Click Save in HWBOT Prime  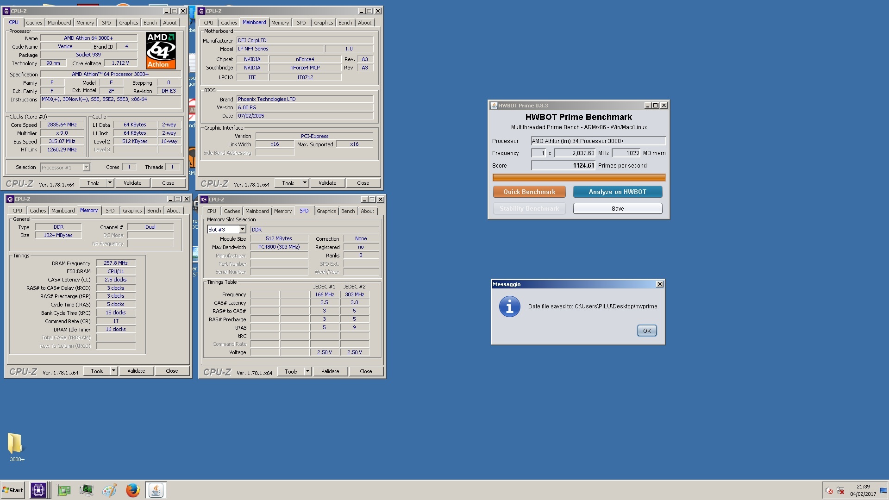(x=618, y=209)
